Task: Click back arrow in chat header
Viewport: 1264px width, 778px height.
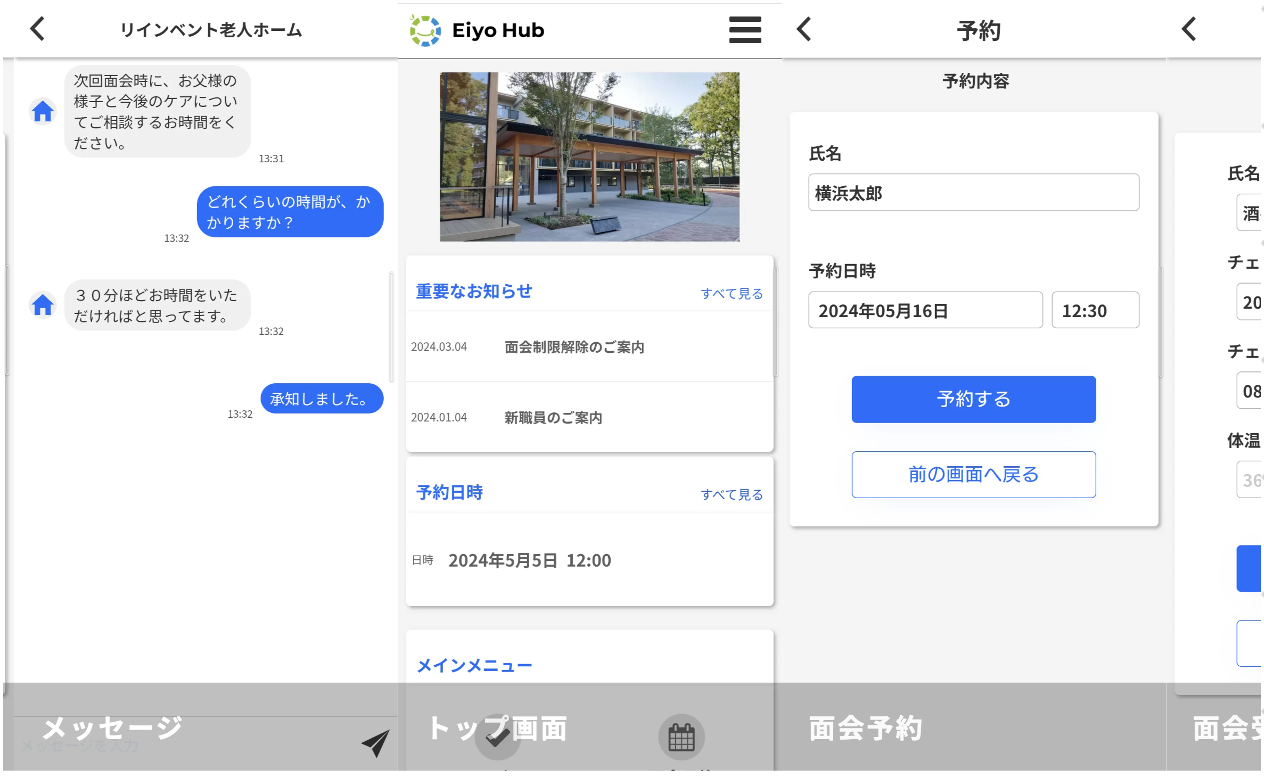Action: [x=37, y=29]
